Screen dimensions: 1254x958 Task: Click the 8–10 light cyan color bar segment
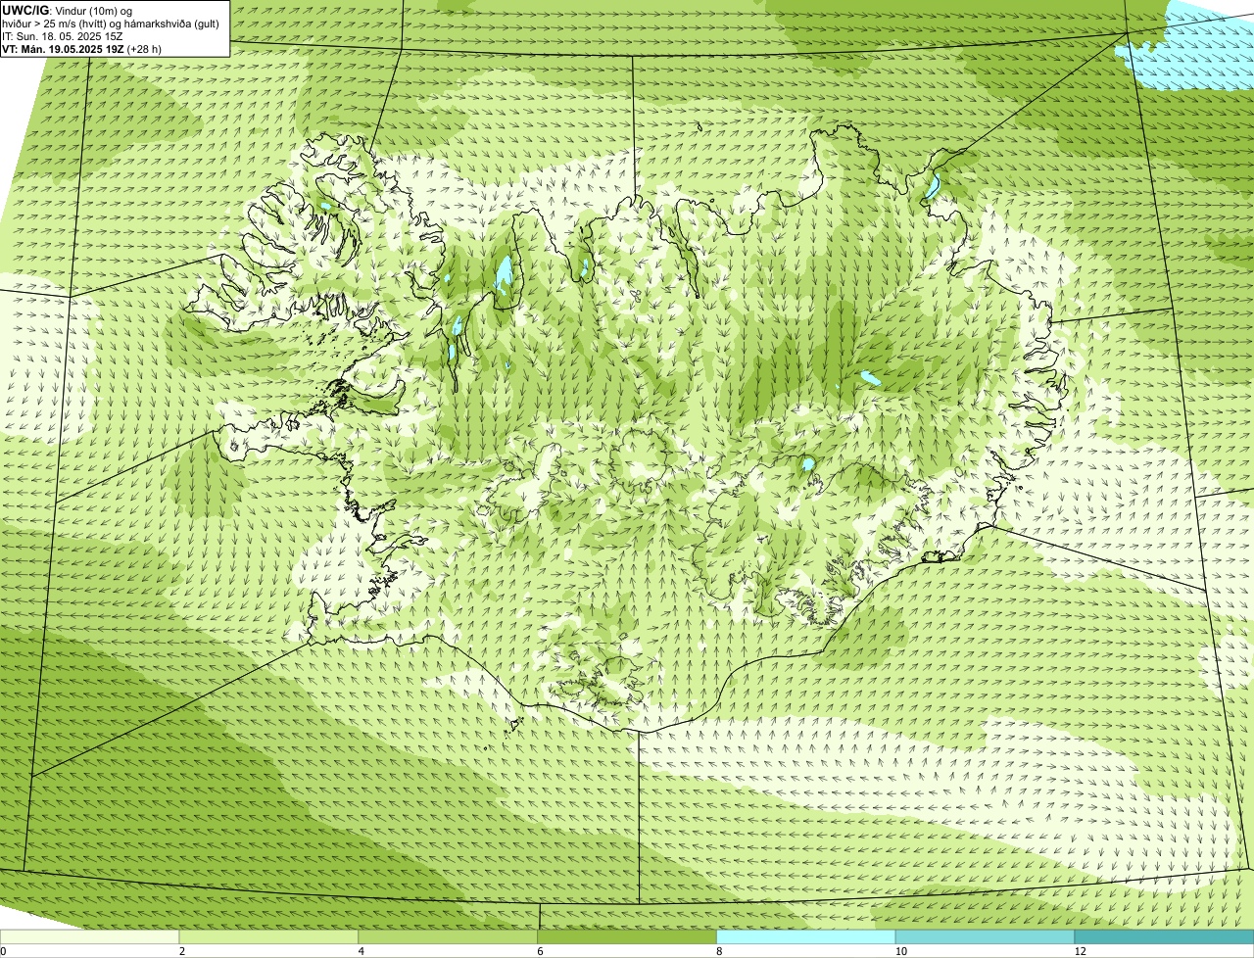click(806, 937)
